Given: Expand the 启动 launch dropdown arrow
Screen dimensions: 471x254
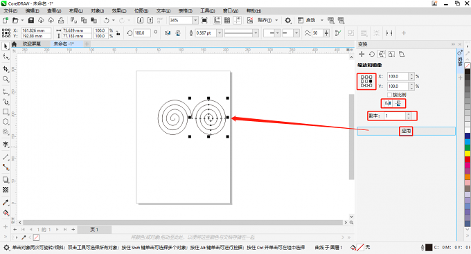Looking at the screenshot, I should coord(321,20).
